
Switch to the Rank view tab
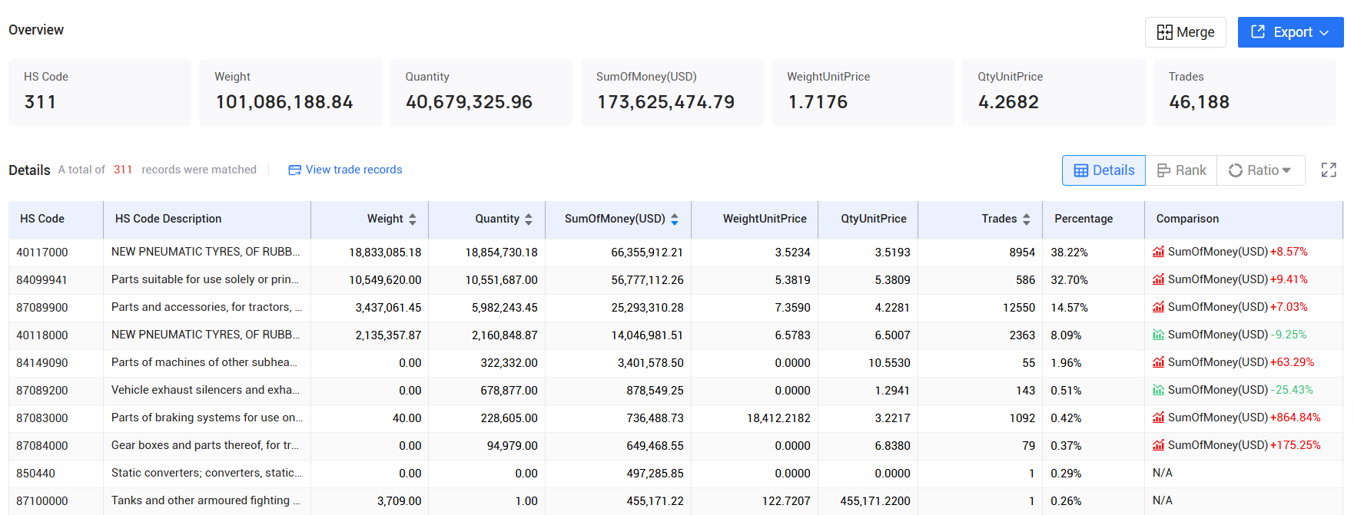point(1181,170)
